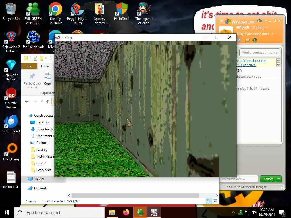Click the Messenger pumpkin display picture
This screenshot has width=291, height=218.
tap(225, 31)
